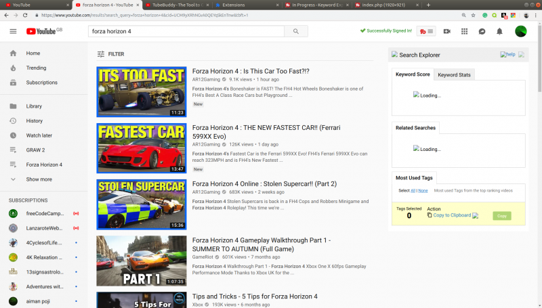
Task: Open the search FILTER options
Action: 111,54
